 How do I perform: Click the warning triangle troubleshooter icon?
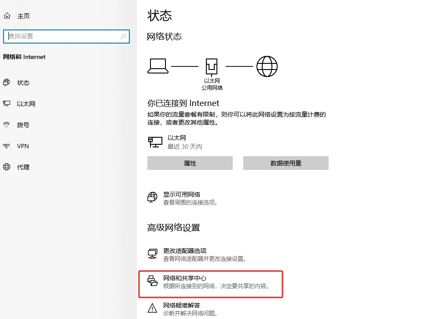pyautogui.click(x=152, y=308)
